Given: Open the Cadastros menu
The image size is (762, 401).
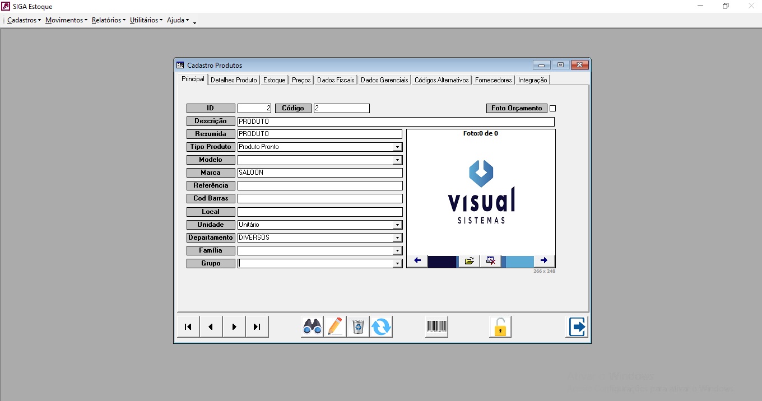Looking at the screenshot, I should point(24,20).
